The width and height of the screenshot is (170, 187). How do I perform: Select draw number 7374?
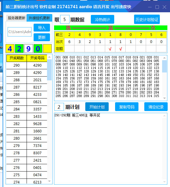click(37, 146)
